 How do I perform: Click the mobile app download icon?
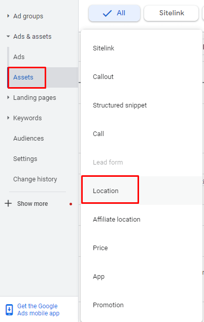coord(9,310)
